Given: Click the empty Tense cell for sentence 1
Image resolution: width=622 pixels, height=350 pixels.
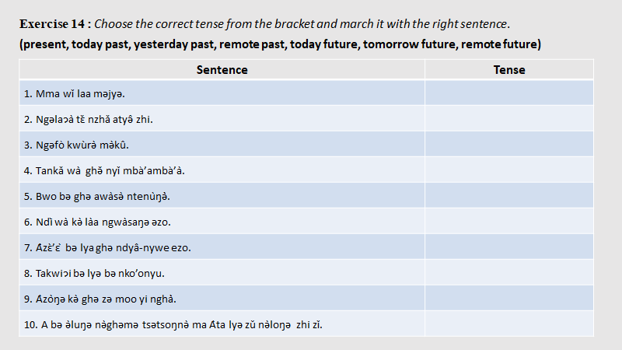Looking at the screenshot, I should 509,94.
